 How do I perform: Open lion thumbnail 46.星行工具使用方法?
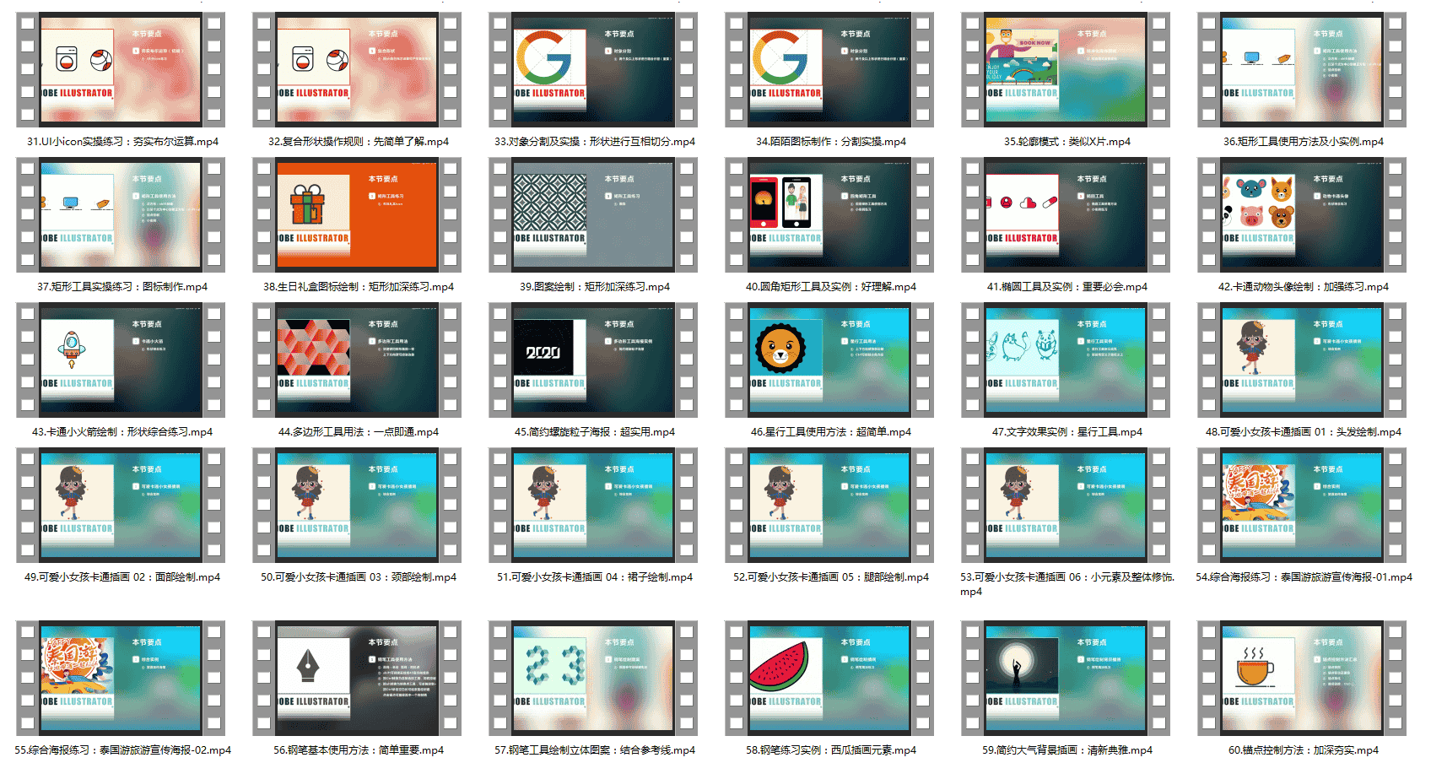tap(829, 360)
